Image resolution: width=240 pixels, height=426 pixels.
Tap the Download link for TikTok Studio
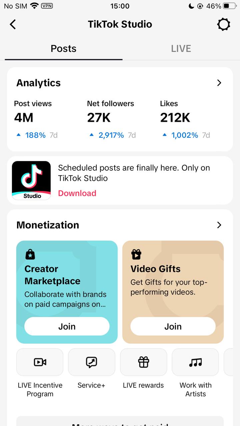[x=77, y=193]
